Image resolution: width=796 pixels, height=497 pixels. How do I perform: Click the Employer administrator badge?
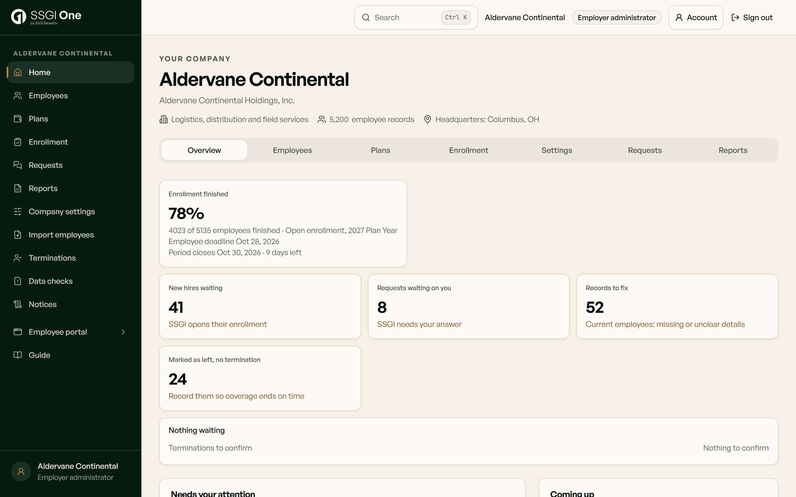[616, 17]
